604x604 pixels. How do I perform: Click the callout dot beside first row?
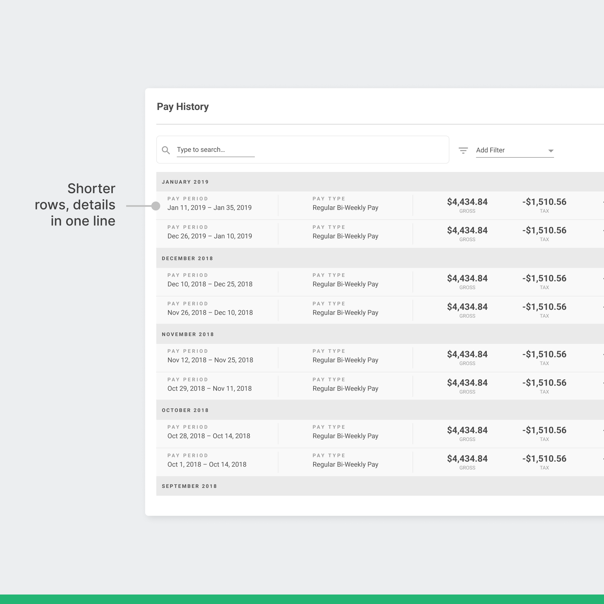156,206
